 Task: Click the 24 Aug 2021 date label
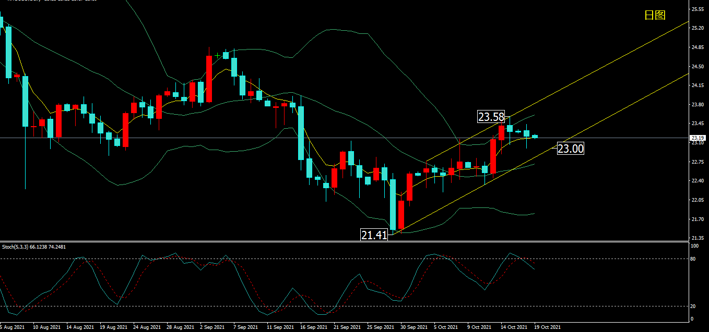click(147, 327)
